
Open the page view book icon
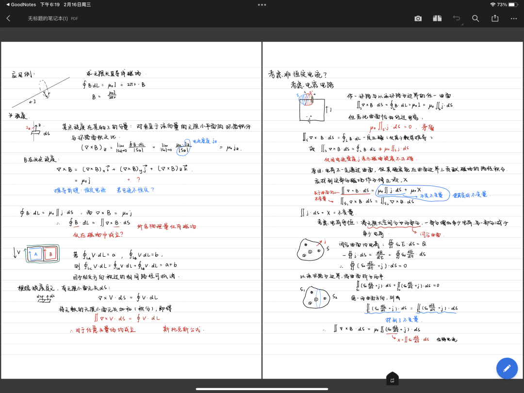(437, 18)
